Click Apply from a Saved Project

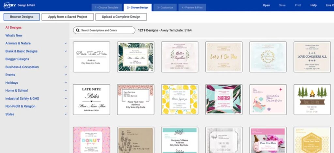[68, 17]
